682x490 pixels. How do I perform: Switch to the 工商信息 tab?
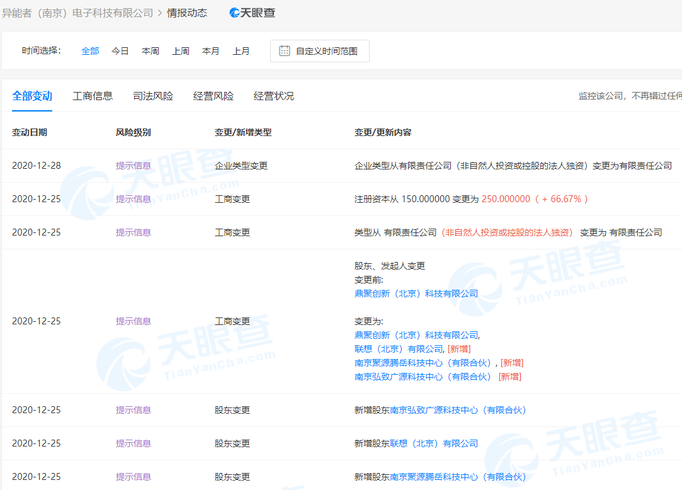tap(93, 96)
